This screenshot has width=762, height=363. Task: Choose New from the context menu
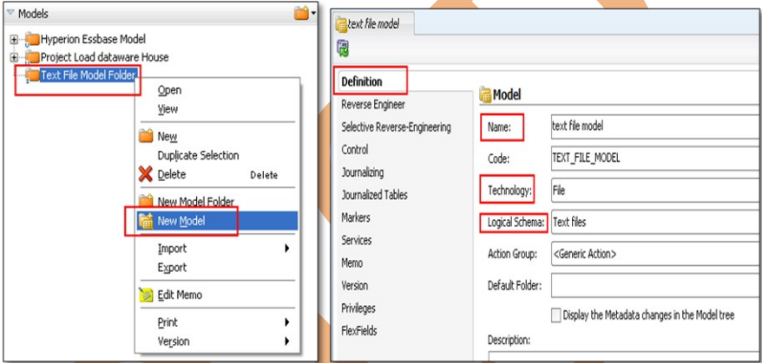click(x=168, y=137)
